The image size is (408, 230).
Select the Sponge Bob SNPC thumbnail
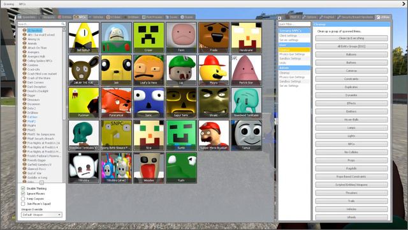click(x=116, y=135)
